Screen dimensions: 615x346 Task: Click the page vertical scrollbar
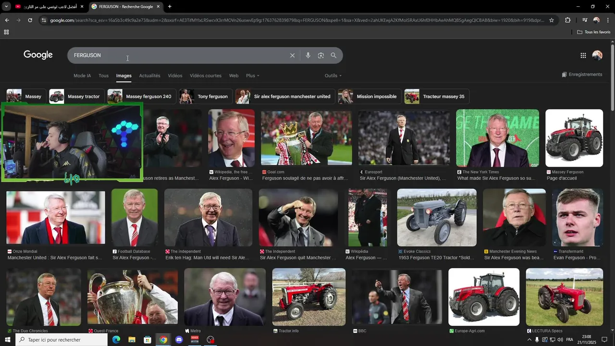612,77
